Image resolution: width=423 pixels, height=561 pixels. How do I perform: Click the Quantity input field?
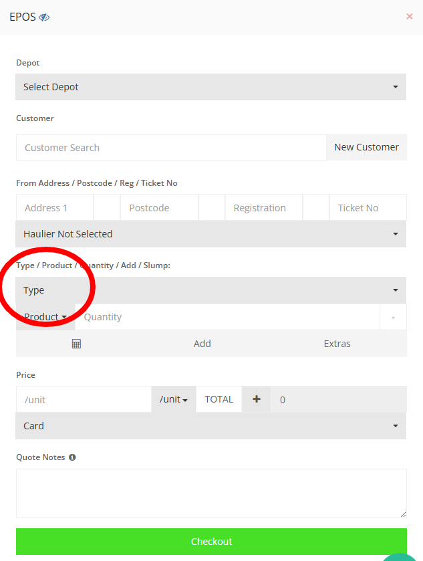[227, 317]
